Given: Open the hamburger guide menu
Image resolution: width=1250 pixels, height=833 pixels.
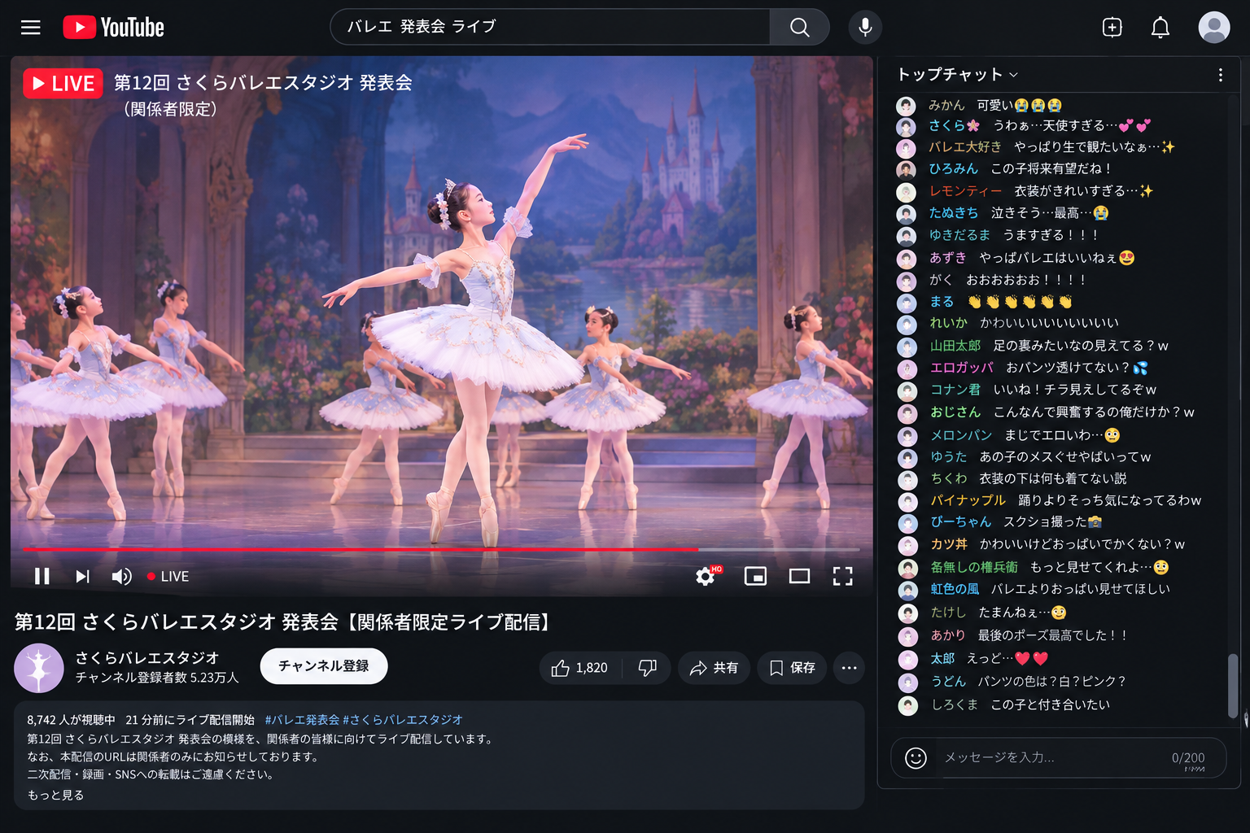Looking at the screenshot, I should [x=31, y=28].
